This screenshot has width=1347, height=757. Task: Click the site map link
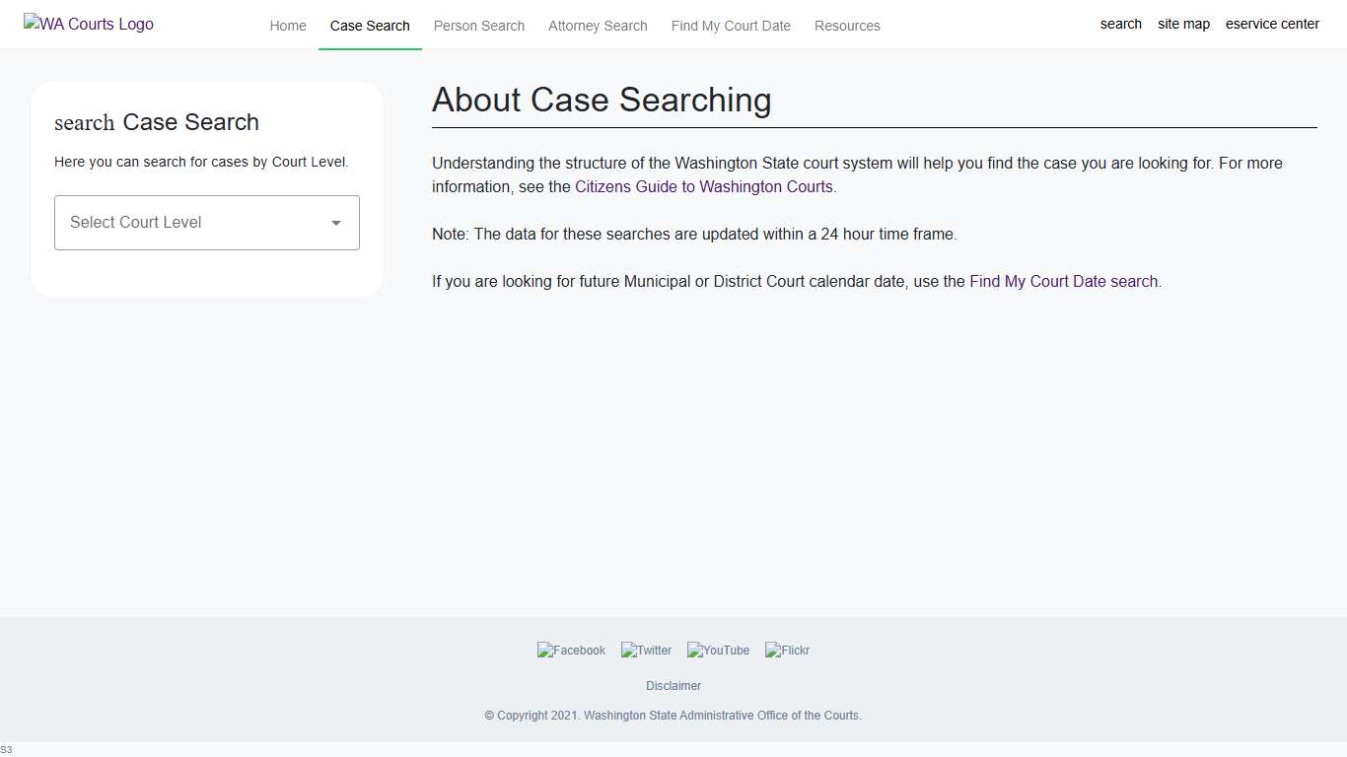pyautogui.click(x=1183, y=24)
